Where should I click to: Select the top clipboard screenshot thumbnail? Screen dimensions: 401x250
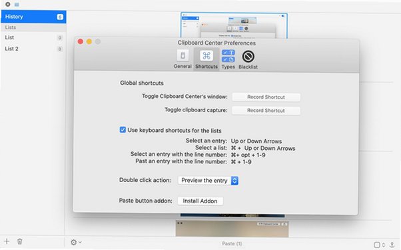(x=234, y=25)
